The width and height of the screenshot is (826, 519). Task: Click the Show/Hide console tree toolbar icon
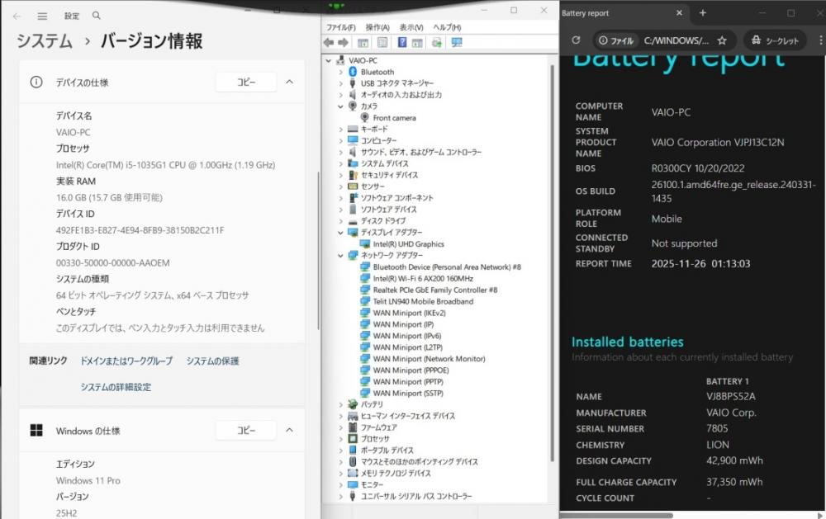363,43
